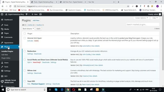Viewport: 164px width, 92px height.
Task: Show more bookmarks chevron
Action: pos(161,10)
